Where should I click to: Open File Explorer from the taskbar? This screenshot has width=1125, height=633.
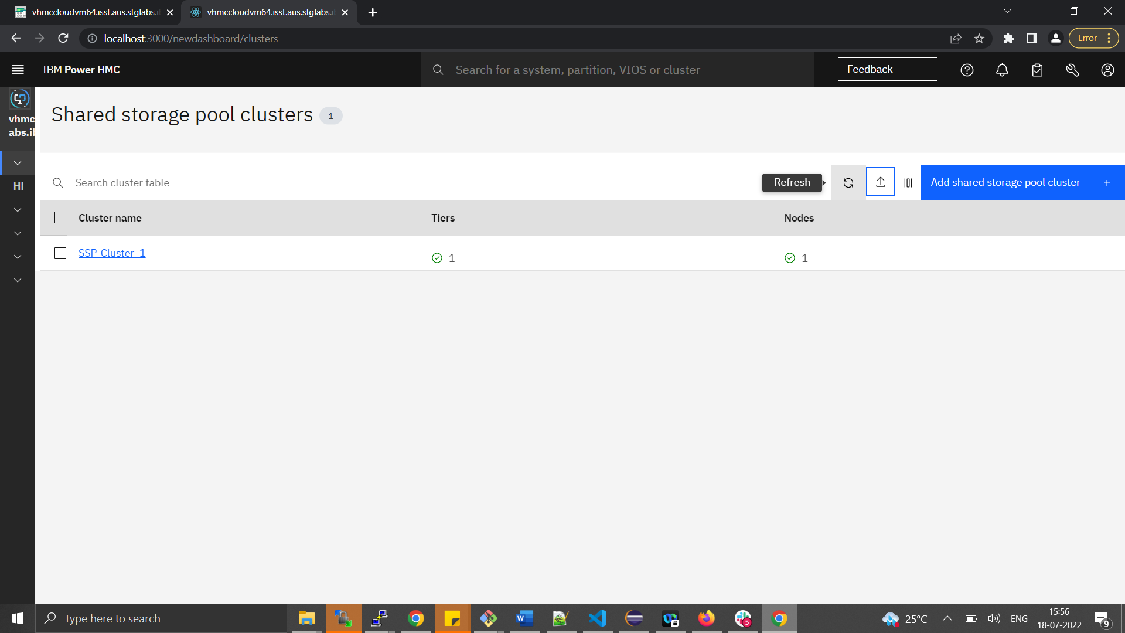tap(306, 618)
